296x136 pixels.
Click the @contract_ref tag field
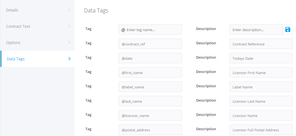click(150, 44)
